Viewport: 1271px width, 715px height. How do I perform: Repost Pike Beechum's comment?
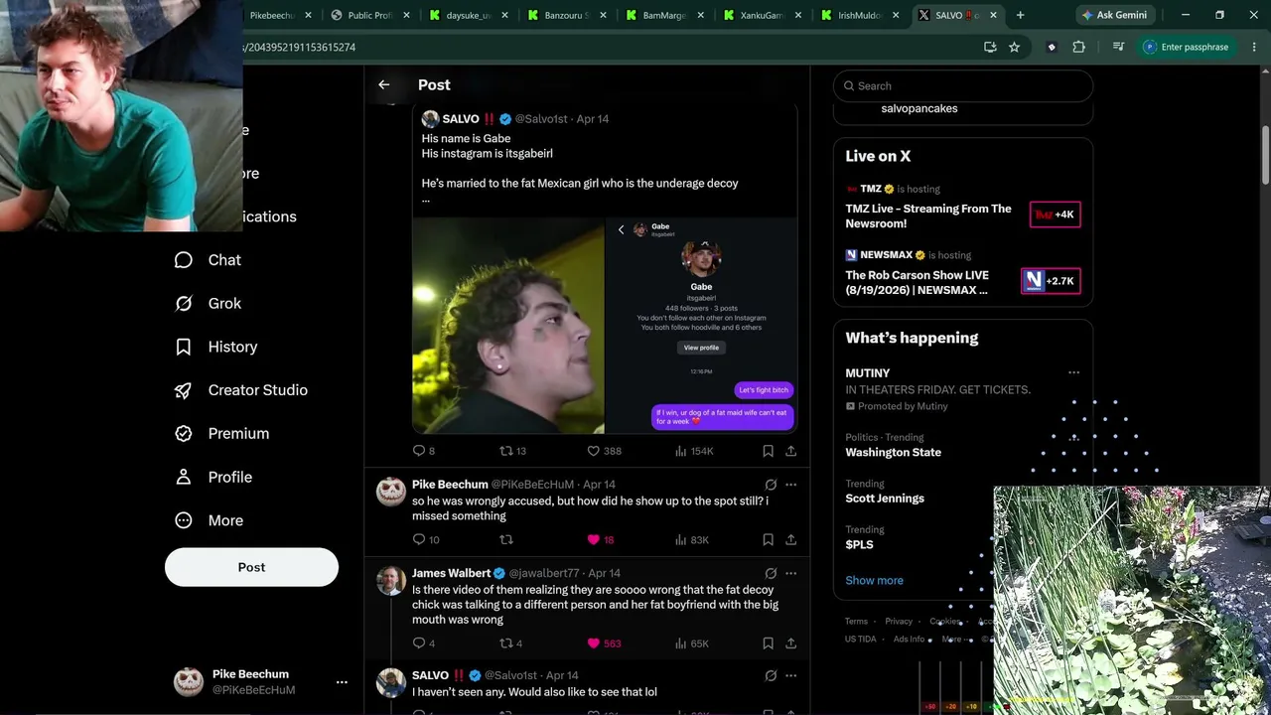506,540
